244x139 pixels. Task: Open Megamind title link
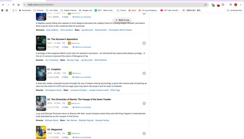[55, 129]
